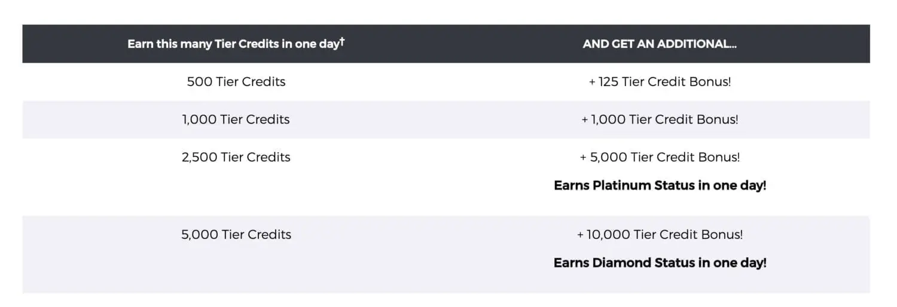Screen dimensions: 897x307
Task: Click the "5,000 Tier Credits" cell in left column
Action: [236, 234]
